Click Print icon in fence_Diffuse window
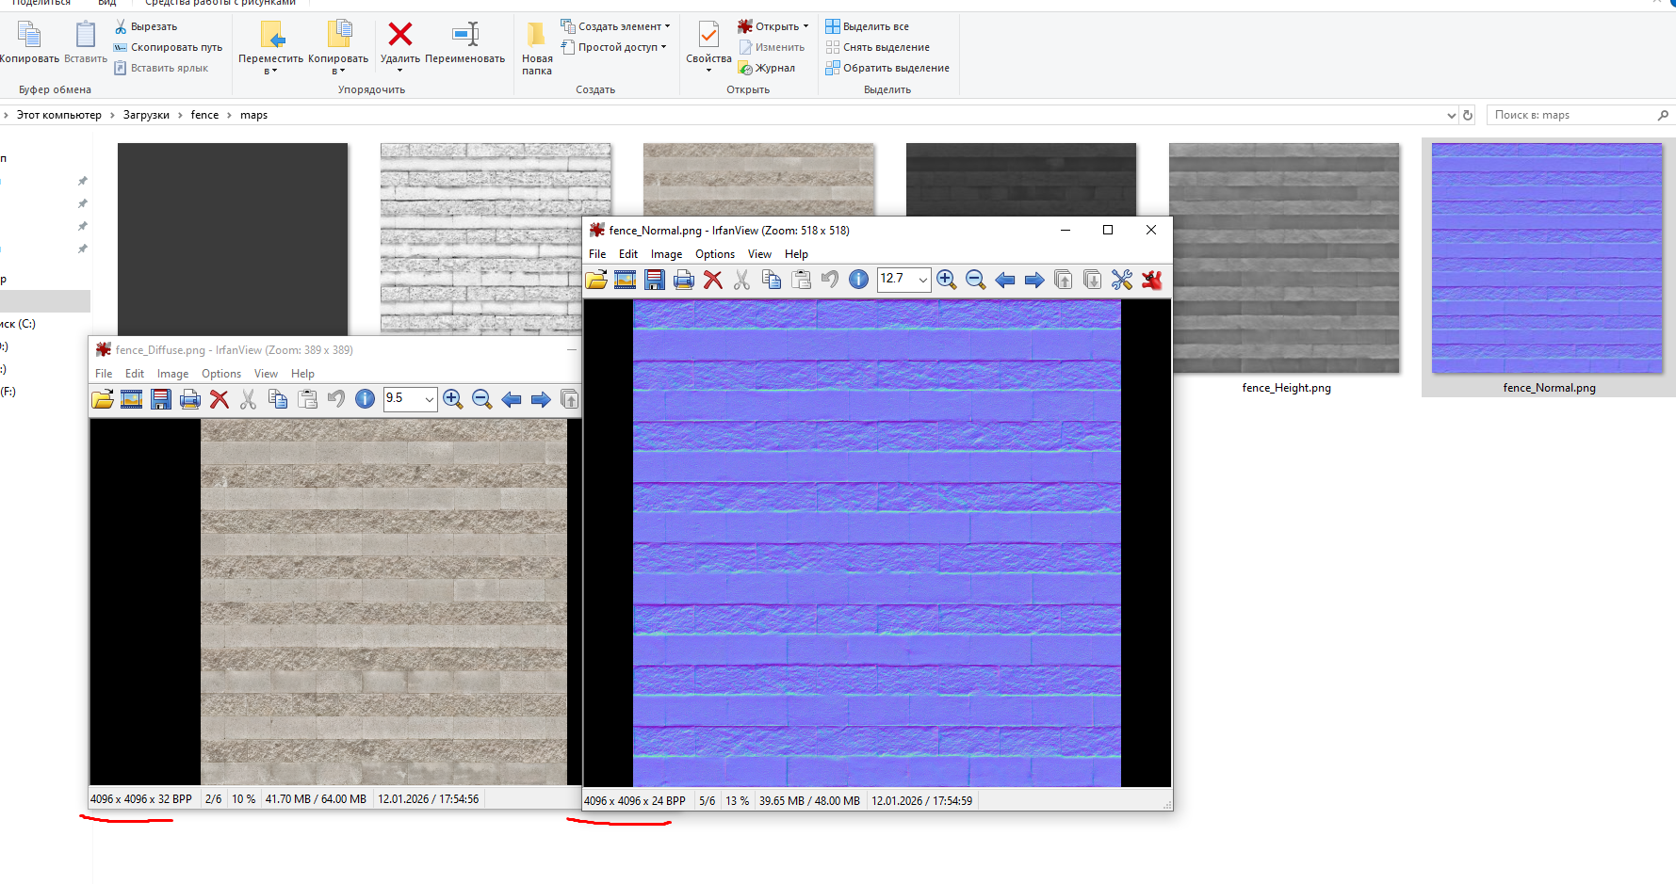Image resolution: width=1676 pixels, height=884 pixels. pos(190,399)
